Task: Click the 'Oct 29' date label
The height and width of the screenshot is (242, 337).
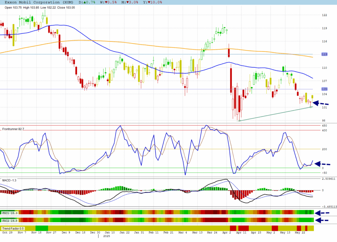Action: click(7, 232)
